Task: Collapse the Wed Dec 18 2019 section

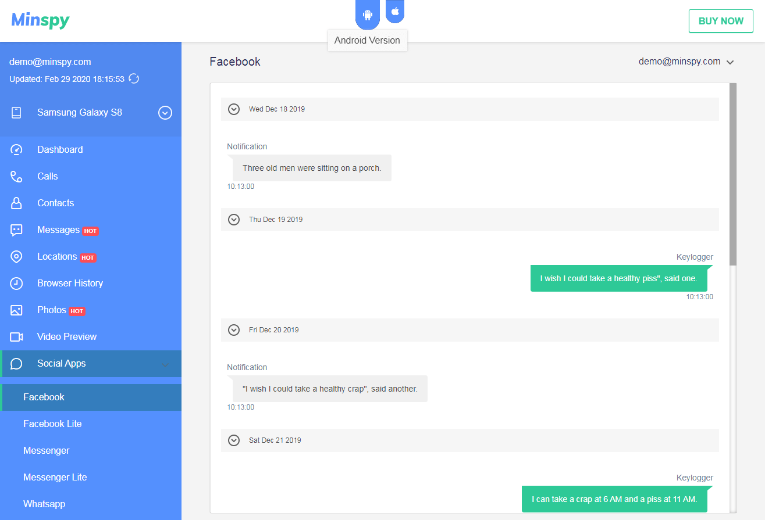Action: coord(234,109)
